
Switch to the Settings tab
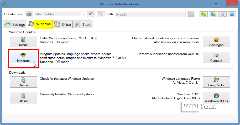[x=14, y=24]
